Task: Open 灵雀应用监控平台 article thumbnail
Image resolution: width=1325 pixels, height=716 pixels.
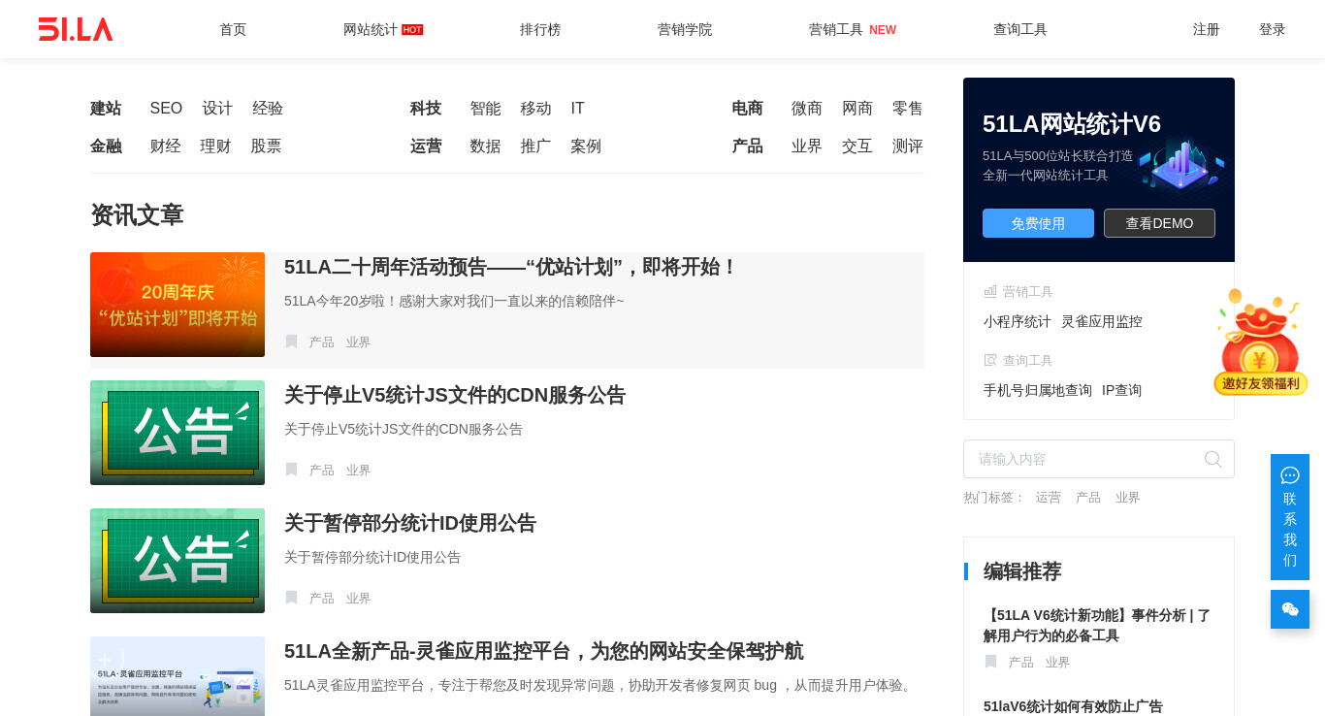Action: click(178, 676)
